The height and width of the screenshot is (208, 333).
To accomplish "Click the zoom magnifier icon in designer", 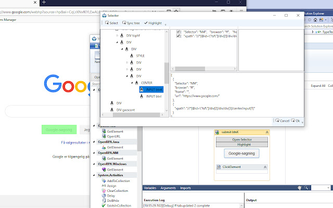I will point(306,188).
